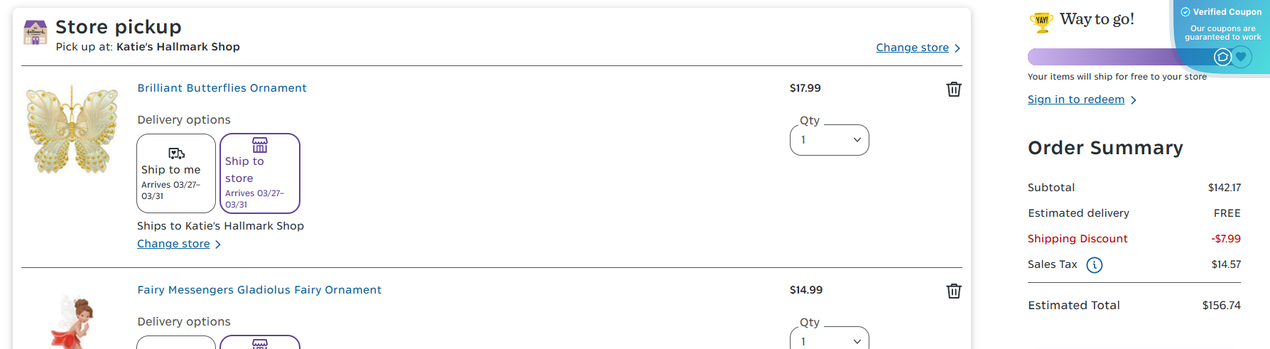Click the Verified Coupon checkmark badge

[1185, 12]
